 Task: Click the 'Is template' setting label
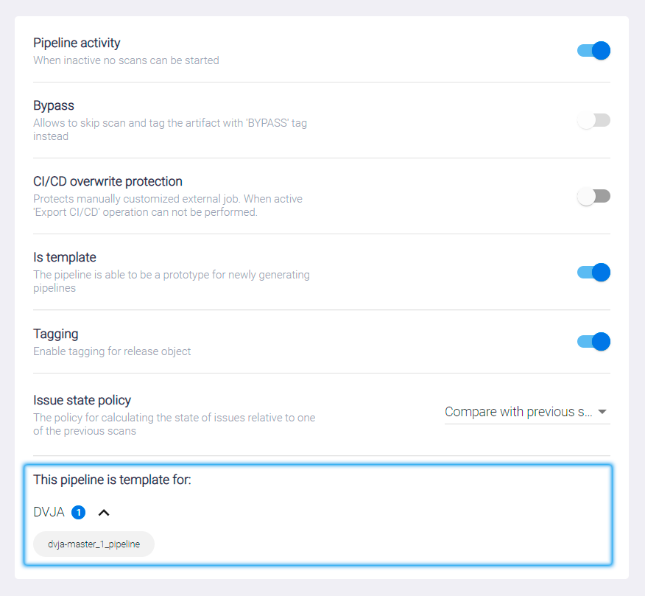click(65, 257)
